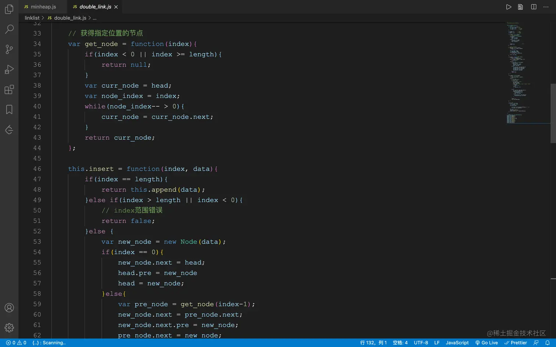Open the Run and Debug view
Image resolution: width=556 pixels, height=347 pixels.
click(x=9, y=69)
